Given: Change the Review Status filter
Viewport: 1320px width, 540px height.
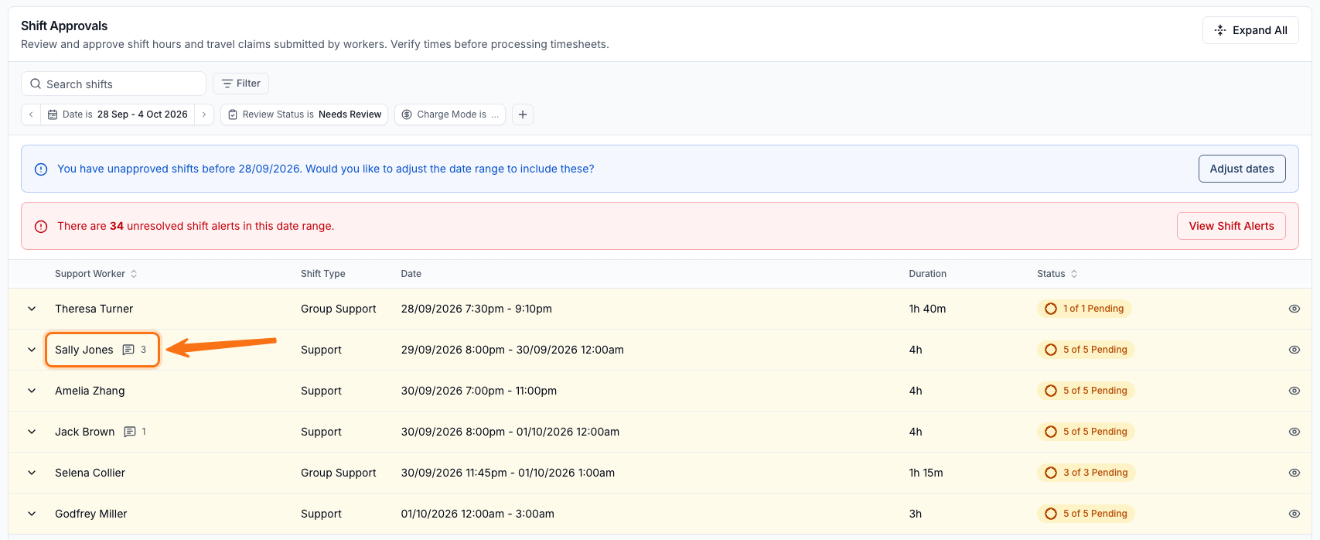Looking at the screenshot, I should [304, 114].
